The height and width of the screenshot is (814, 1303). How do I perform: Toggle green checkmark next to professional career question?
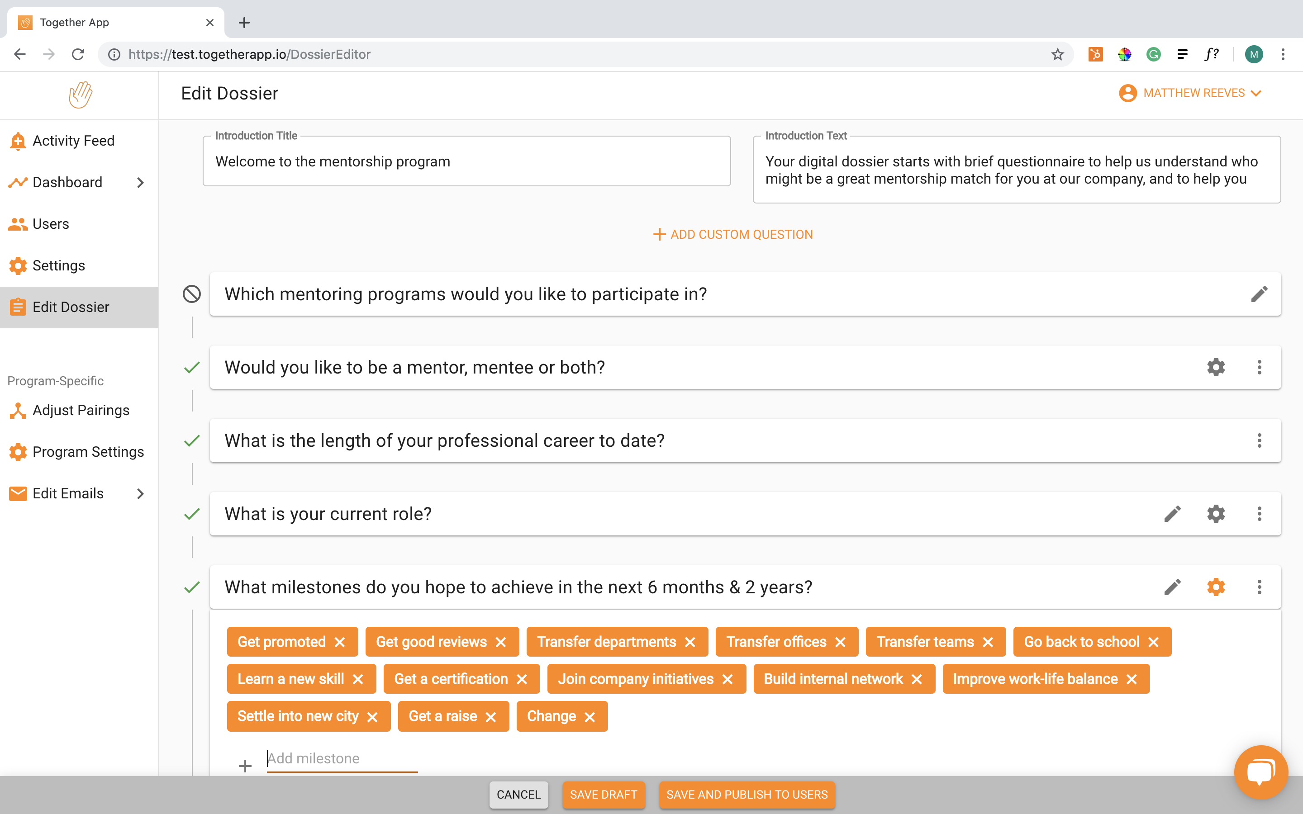(192, 440)
